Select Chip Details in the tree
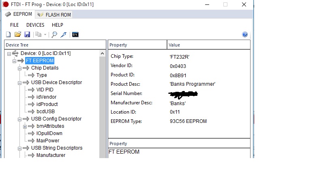The width and height of the screenshot is (332, 186). (45, 68)
